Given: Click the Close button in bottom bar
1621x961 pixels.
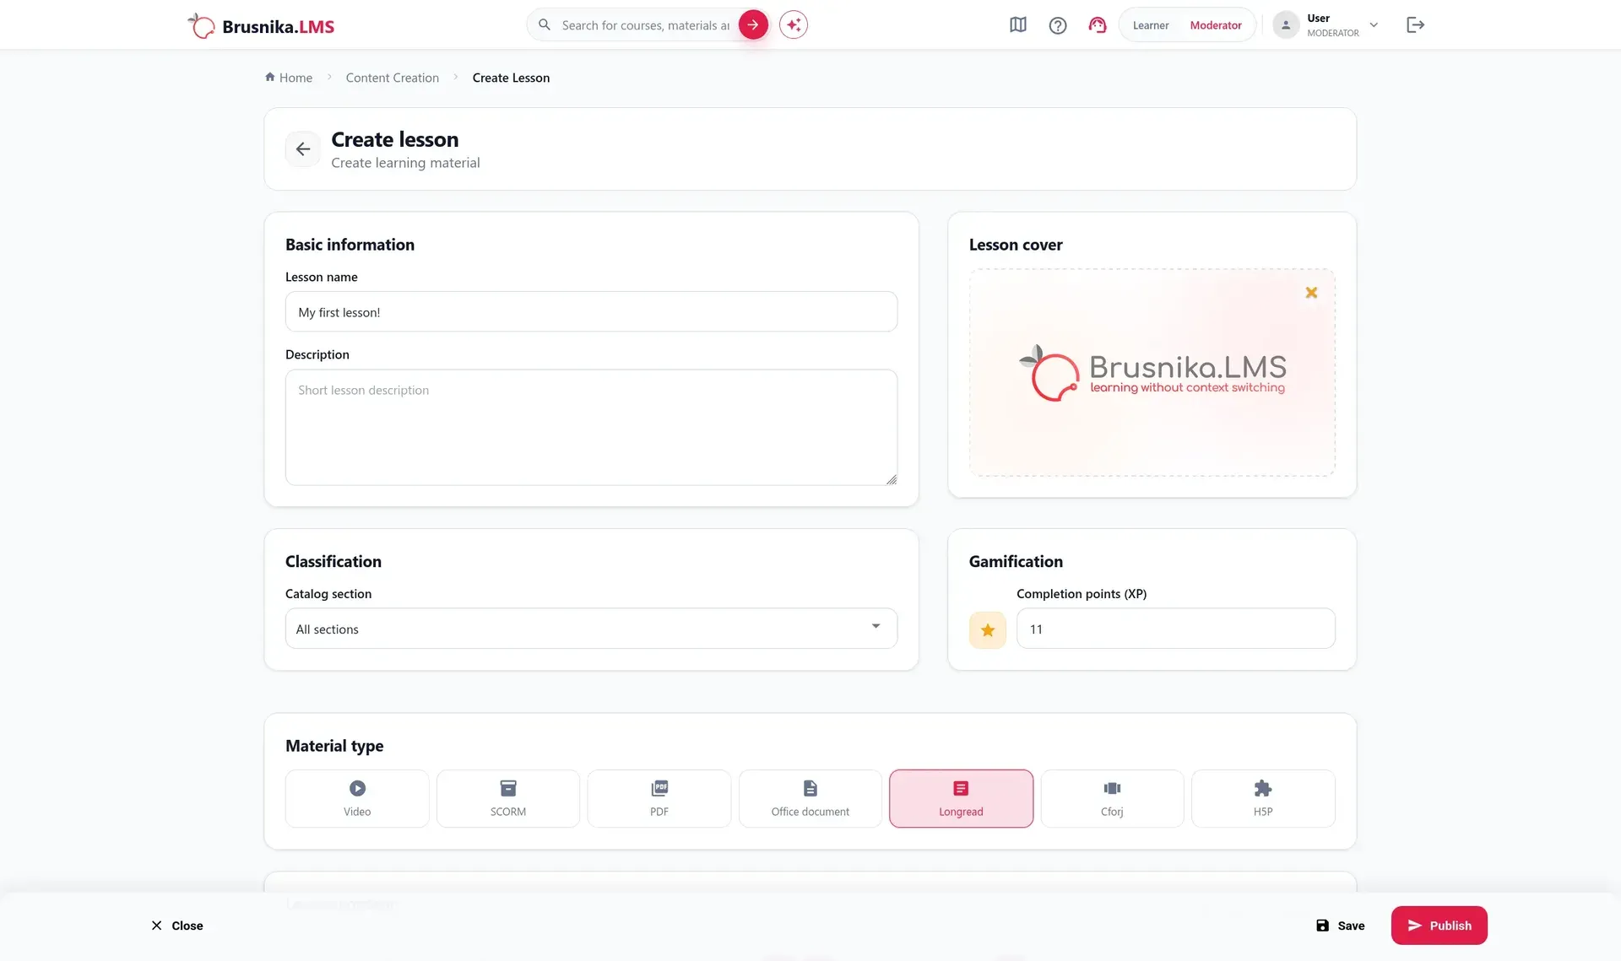Looking at the screenshot, I should (177, 926).
